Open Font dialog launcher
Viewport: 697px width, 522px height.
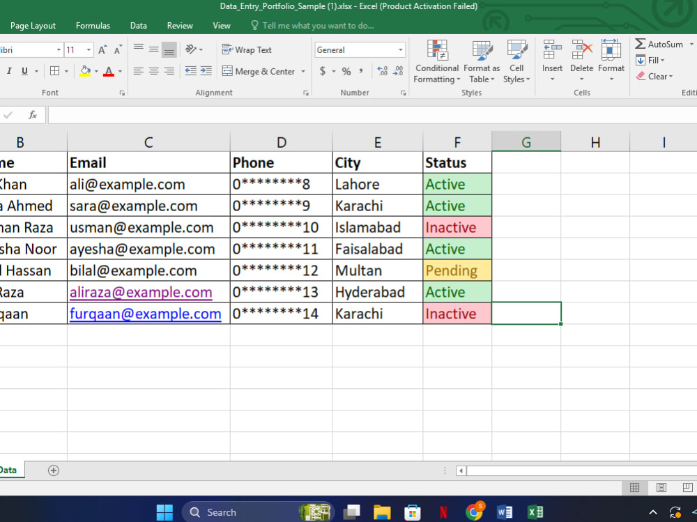(122, 93)
